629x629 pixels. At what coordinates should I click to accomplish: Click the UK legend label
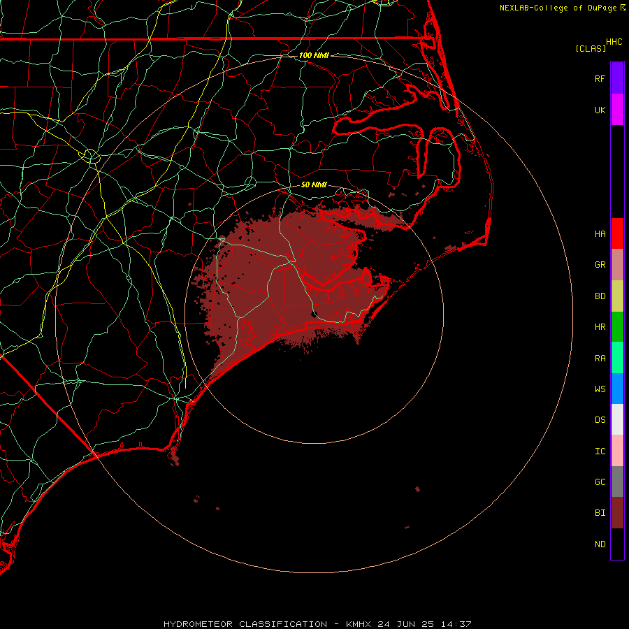(600, 110)
